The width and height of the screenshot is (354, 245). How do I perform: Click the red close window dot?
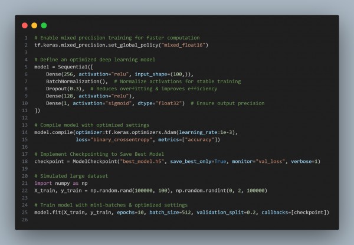tap(25, 25)
